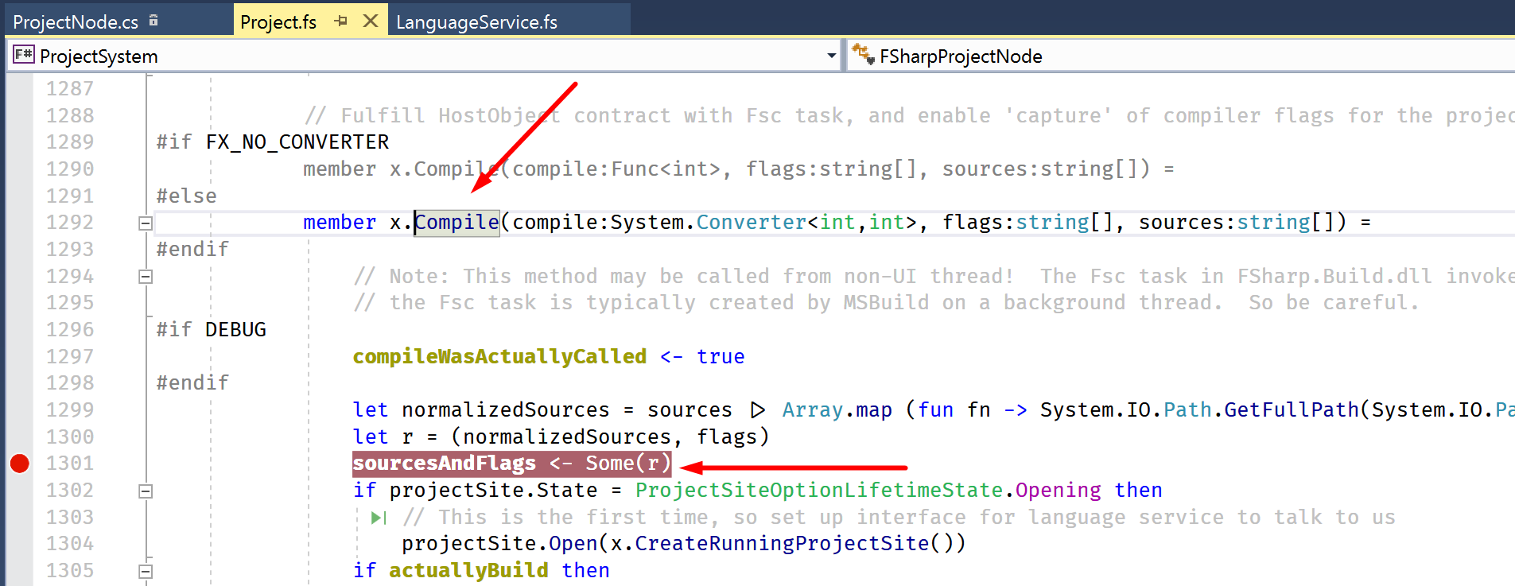
Task: Open the FSharpProjectNode member dropdown
Action: coord(1181,56)
